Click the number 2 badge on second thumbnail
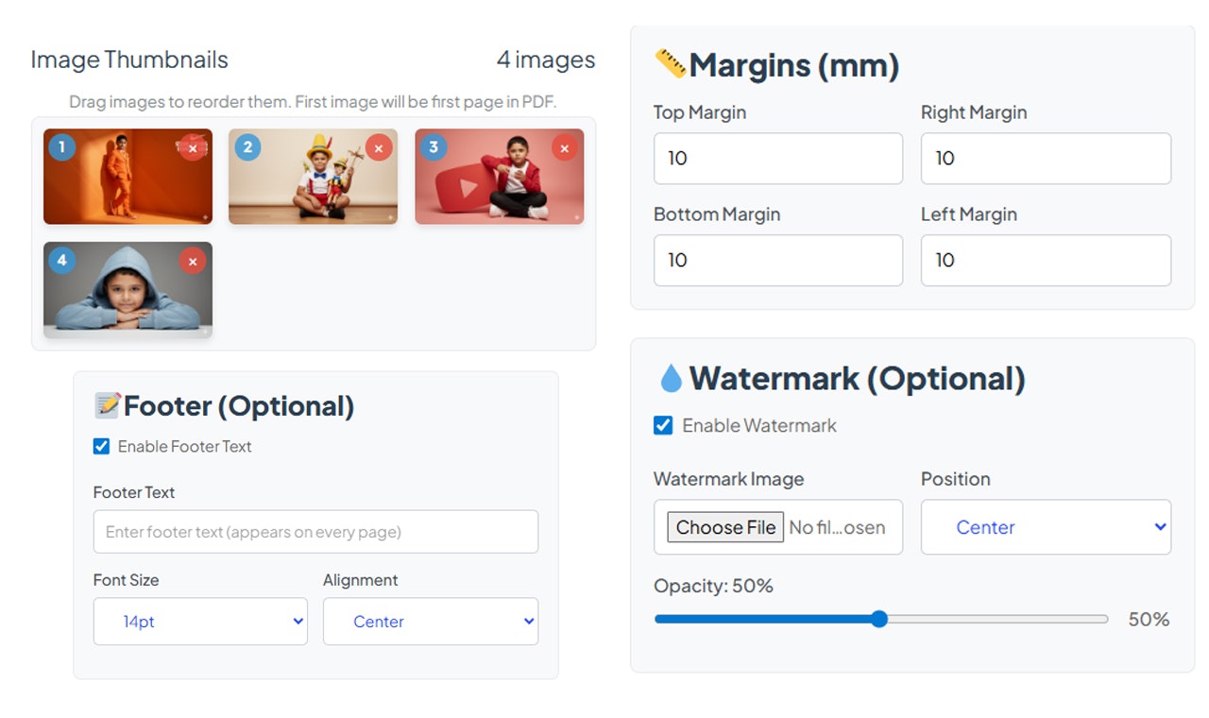This screenshot has height=718, width=1209. (x=247, y=147)
